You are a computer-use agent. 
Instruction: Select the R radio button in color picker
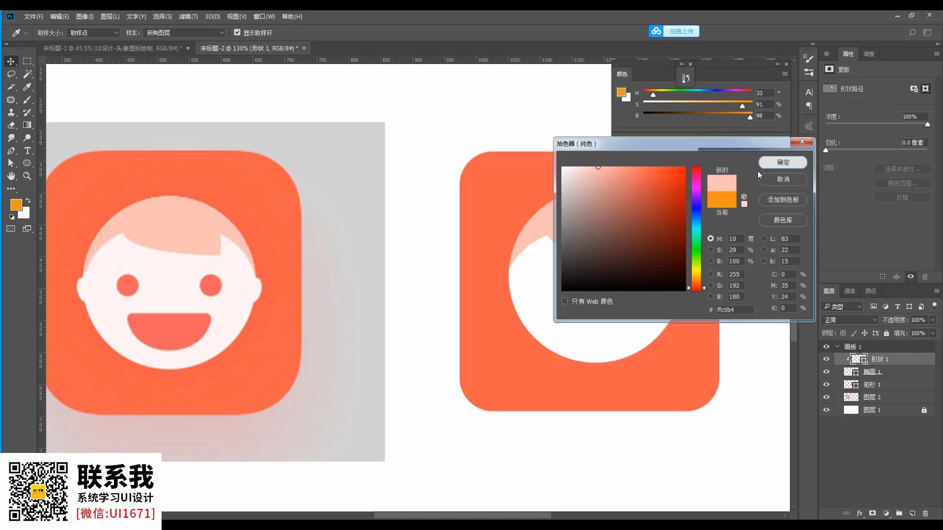pos(710,274)
